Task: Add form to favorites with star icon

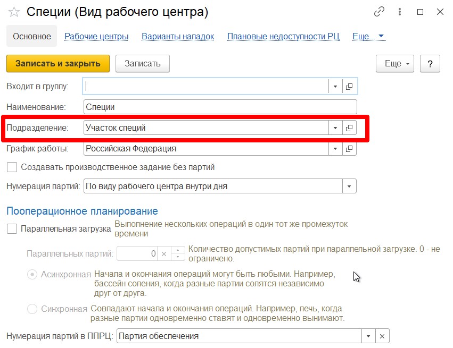Action: click(14, 12)
